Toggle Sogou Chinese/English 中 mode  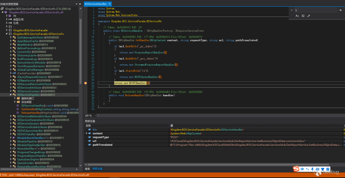[302, 169]
